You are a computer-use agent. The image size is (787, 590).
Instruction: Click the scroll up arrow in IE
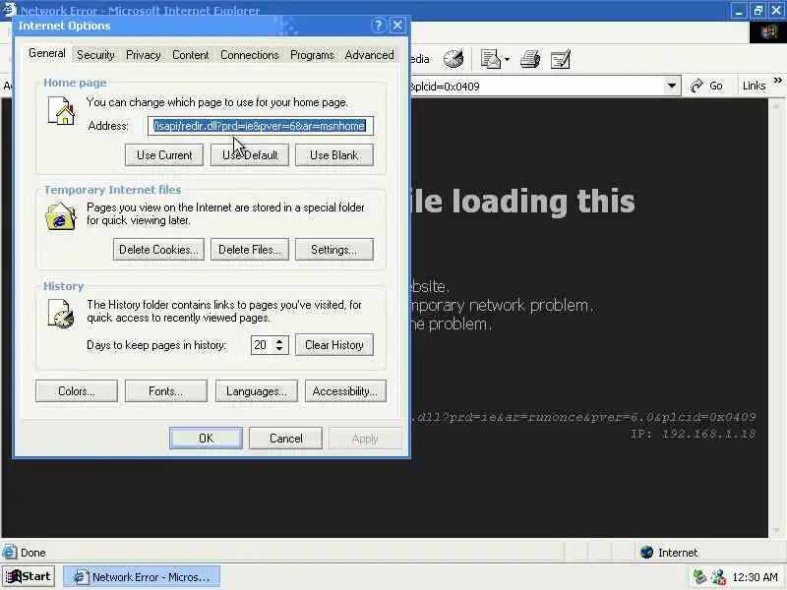pyautogui.click(x=776, y=106)
